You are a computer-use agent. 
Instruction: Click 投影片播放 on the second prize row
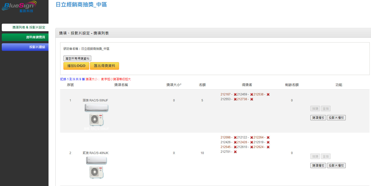(x=336, y=165)
